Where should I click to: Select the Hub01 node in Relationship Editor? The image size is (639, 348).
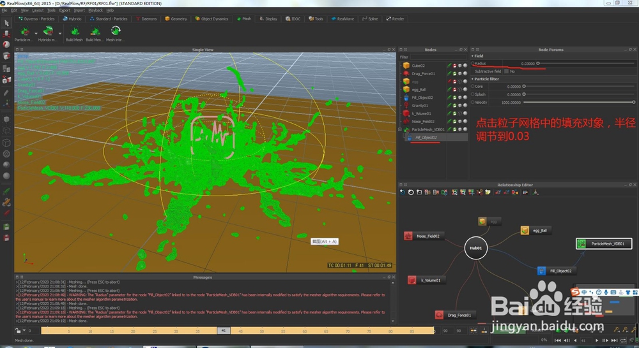[x=475, y=247]
